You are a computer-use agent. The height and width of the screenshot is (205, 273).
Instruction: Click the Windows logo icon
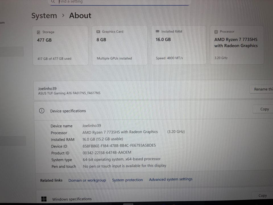(x=44, y=199)
